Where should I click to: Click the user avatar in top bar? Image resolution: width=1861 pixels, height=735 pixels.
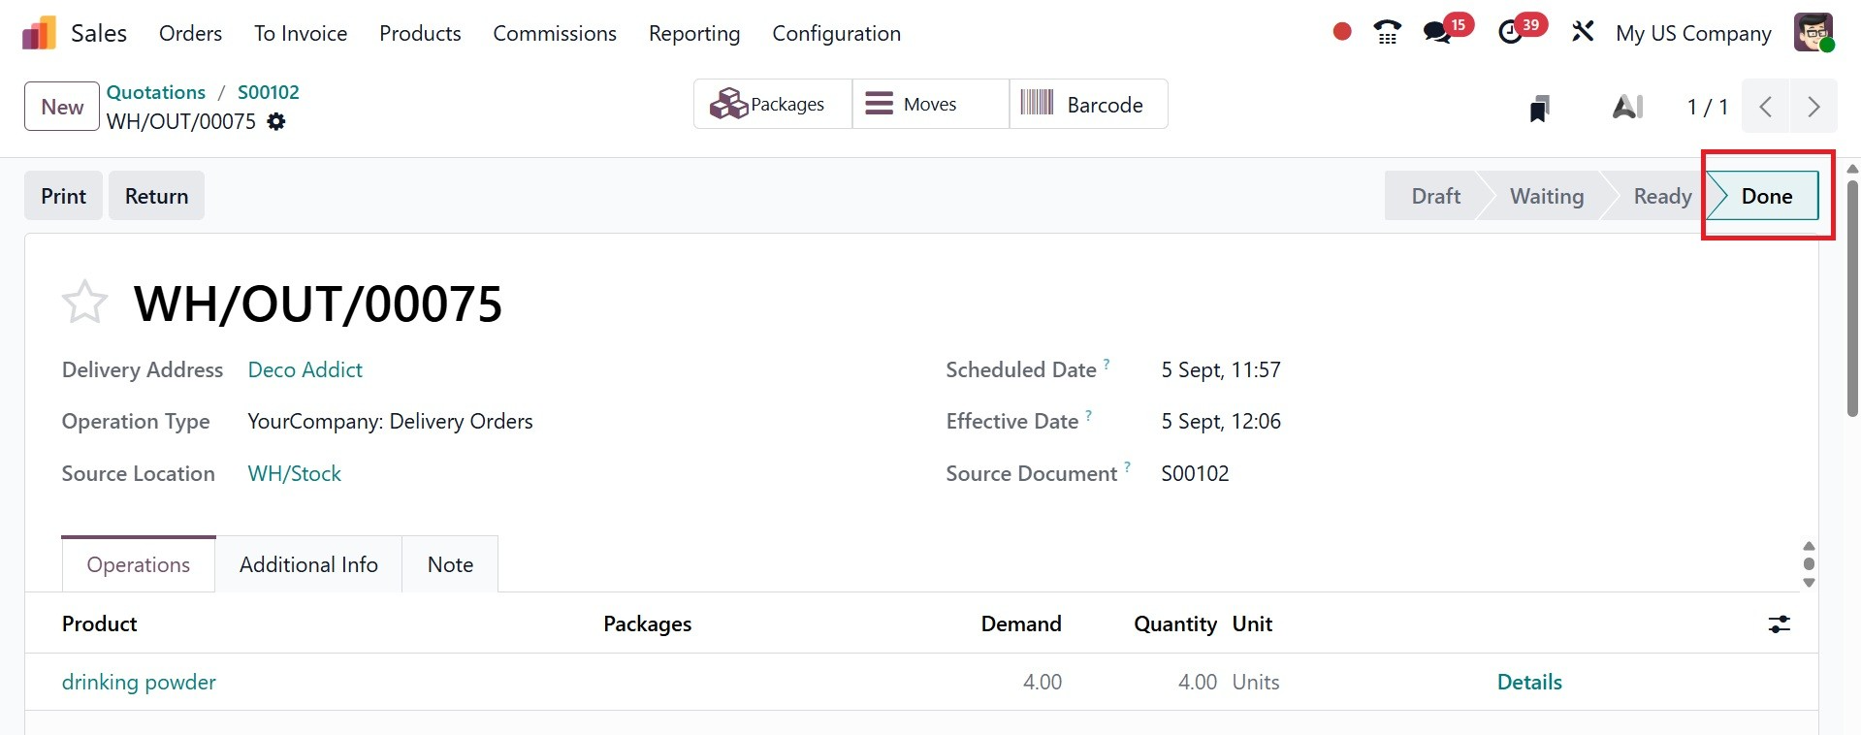coord(1813,33)
